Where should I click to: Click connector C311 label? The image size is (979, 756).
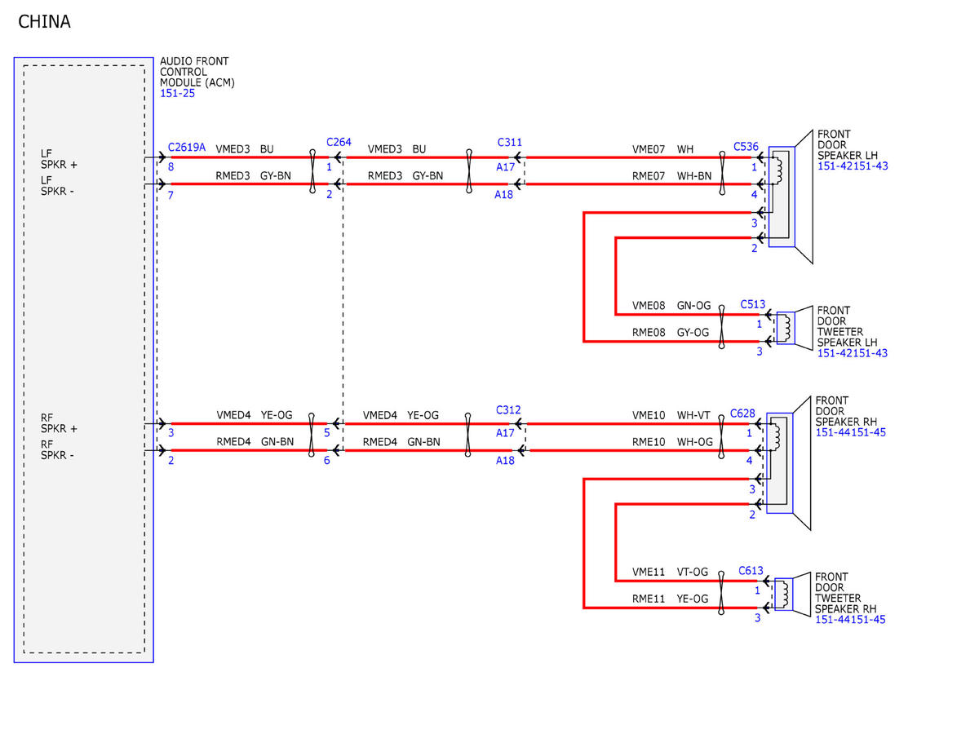pyautogui.click(x=510, y=142)
